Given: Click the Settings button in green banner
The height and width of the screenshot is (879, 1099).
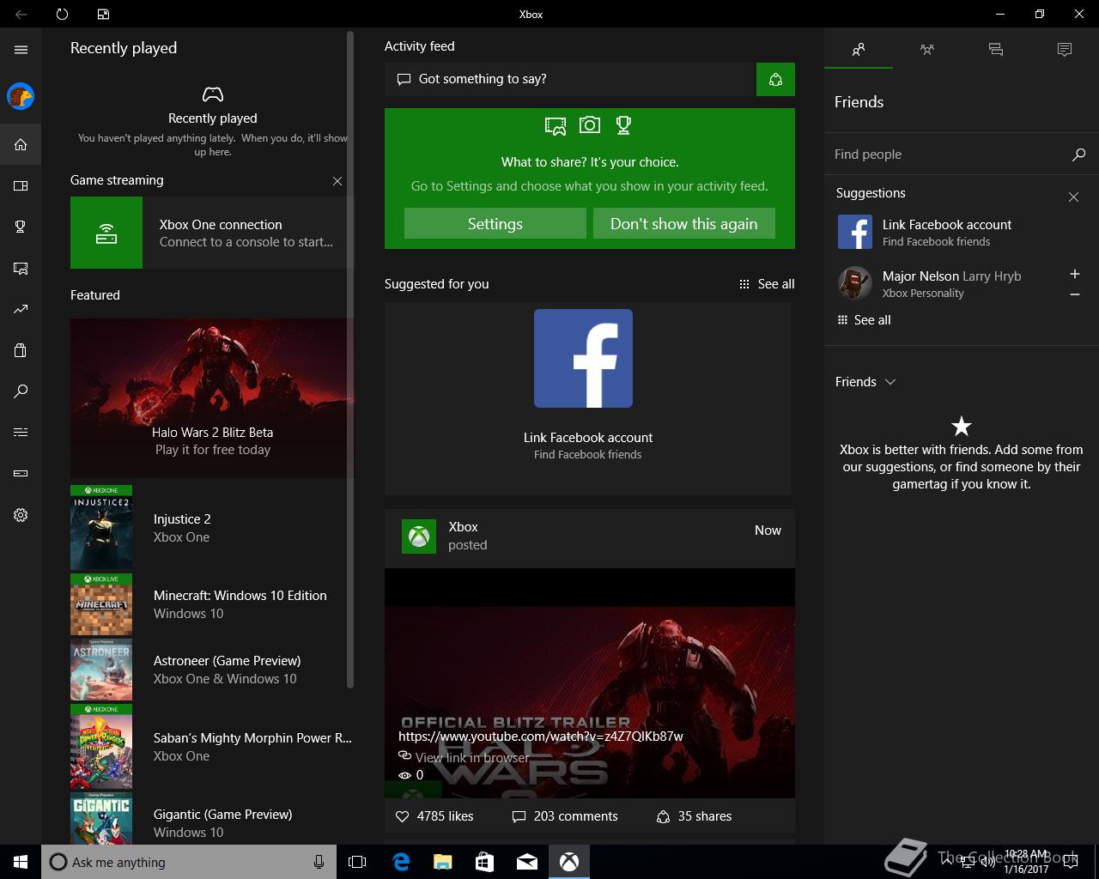Looking at the screenshot, I should [495, 223].
